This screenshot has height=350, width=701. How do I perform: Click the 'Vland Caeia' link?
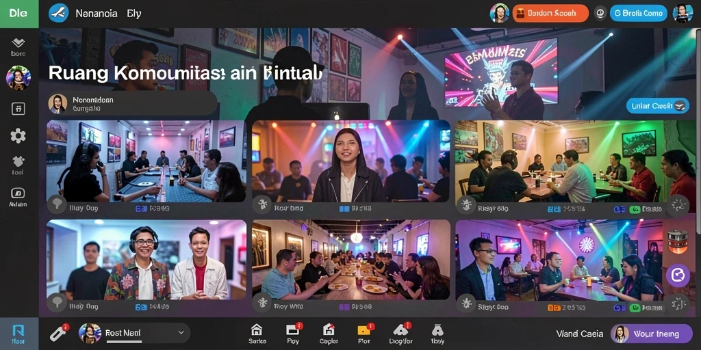coord(579,334)
